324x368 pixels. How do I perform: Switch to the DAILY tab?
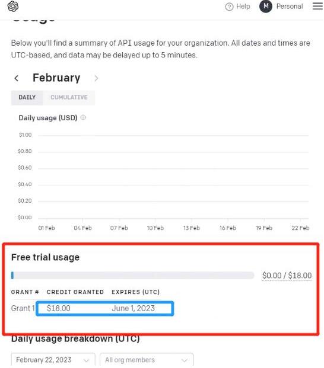(27, 97)
